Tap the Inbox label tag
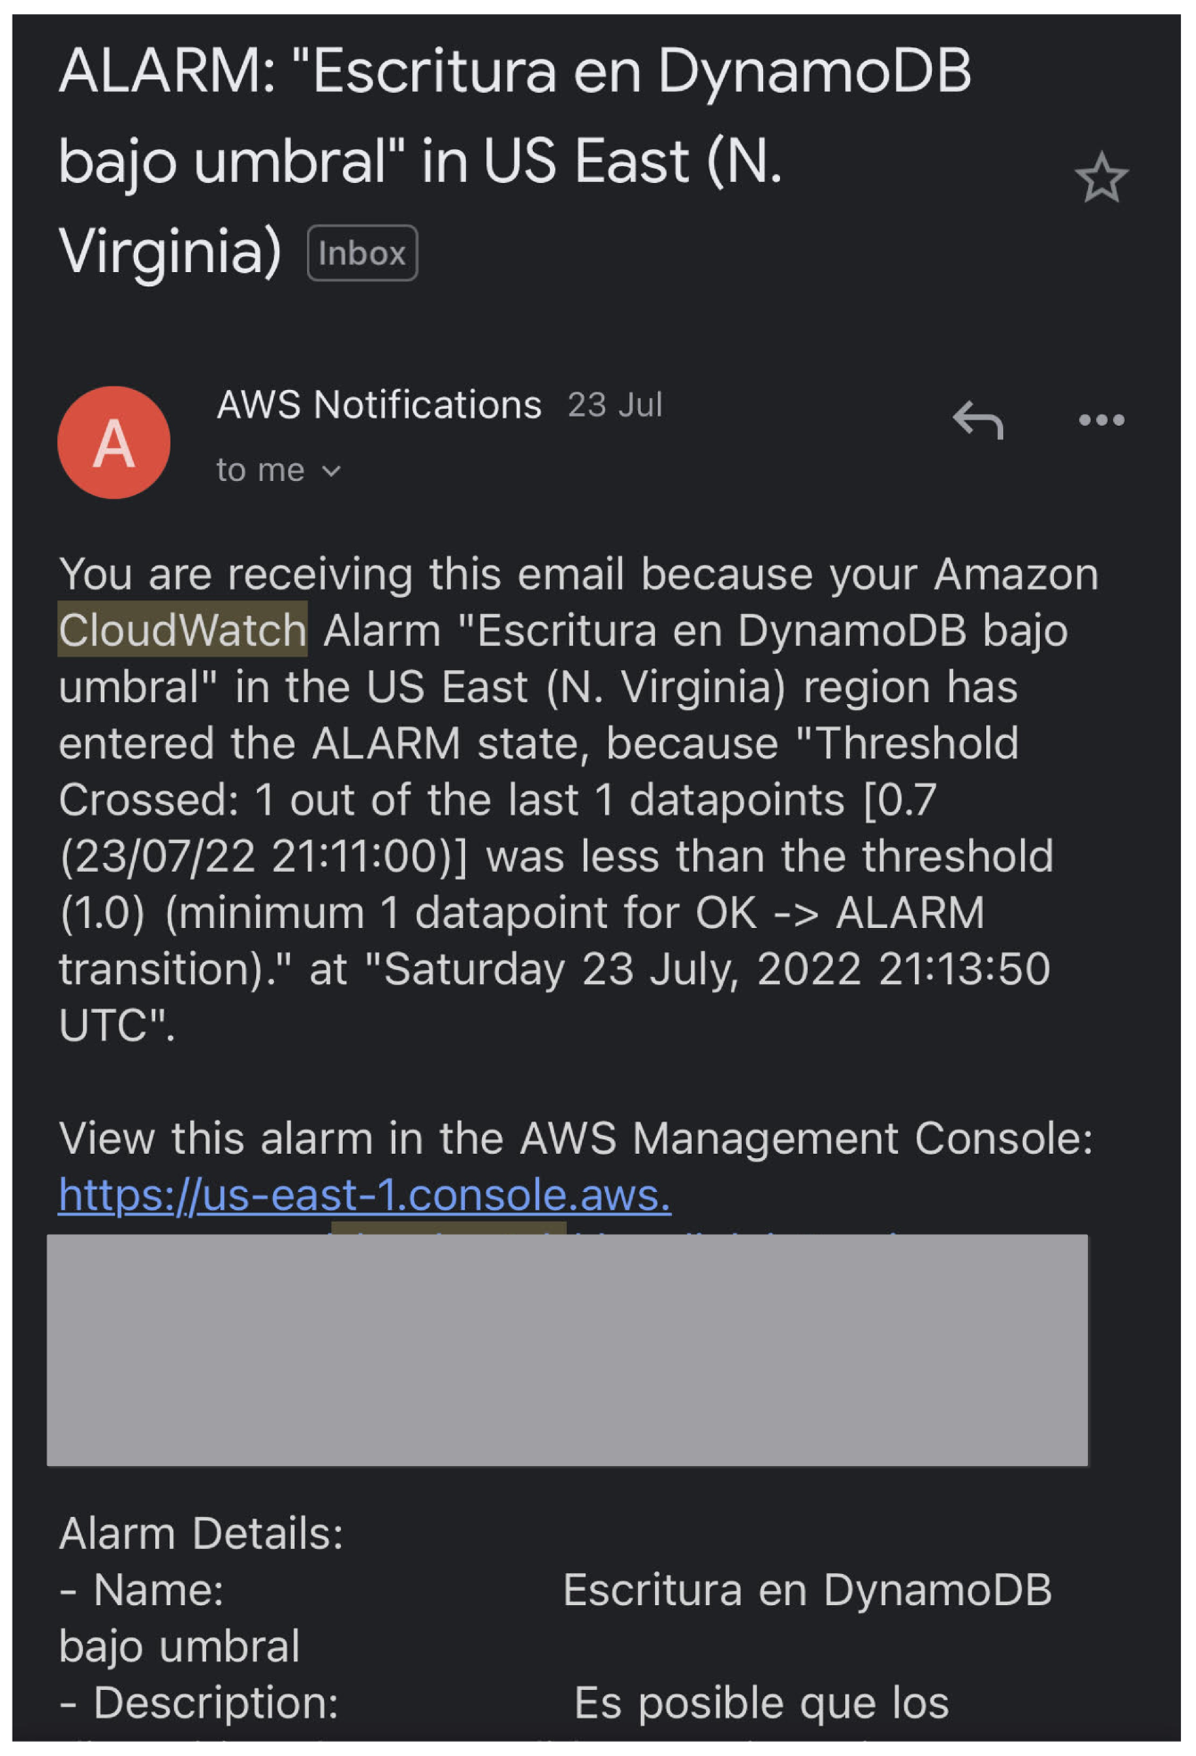This screenshot has width=1196, height=1756. coord(362,253)
